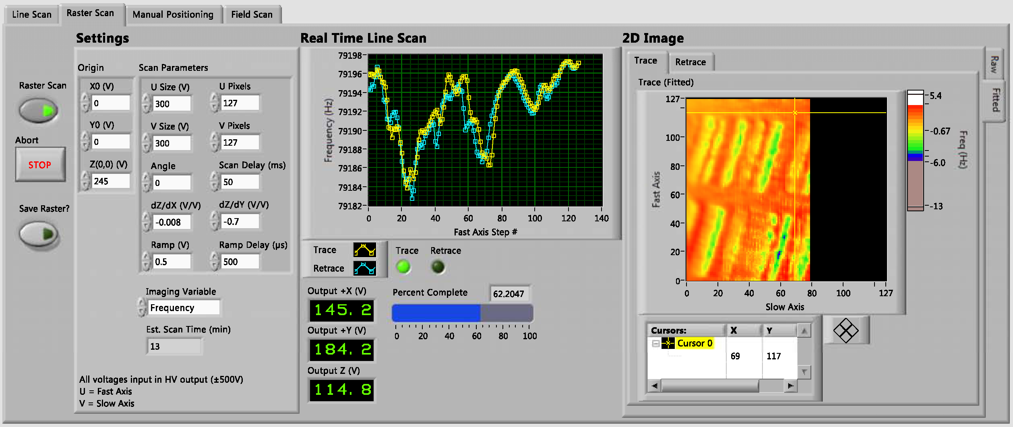
Task: Click the Percent Complete progress bar
Action: 463,313
